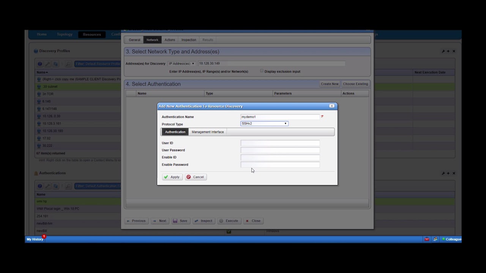Click the User ID input field

tap(280, 143)
